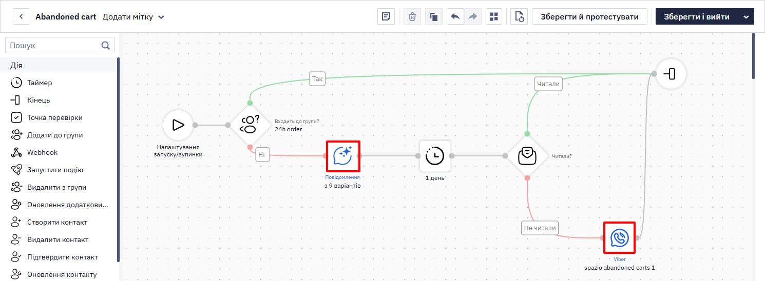Screen dimensions: 765x281
Task: Select the 24h order group condition block
Action: coord(250,125)
